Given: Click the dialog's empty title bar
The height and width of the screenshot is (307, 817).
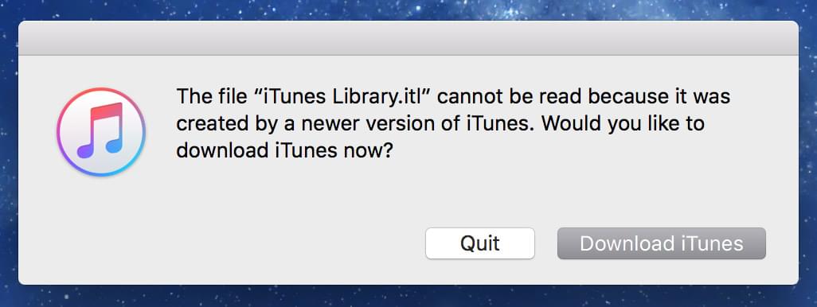Looking at the screenshot, I should pyautogui.click(x=408, y=38).
